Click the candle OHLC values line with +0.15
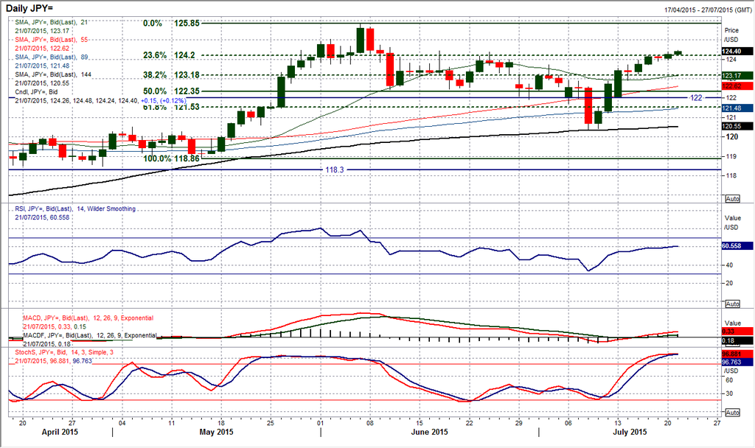The image size is (755, 448). click(100, 100)
